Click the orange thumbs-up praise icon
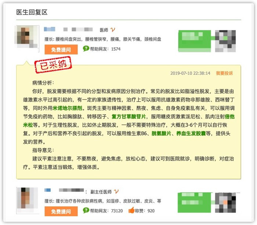 [x=131, y=210]
